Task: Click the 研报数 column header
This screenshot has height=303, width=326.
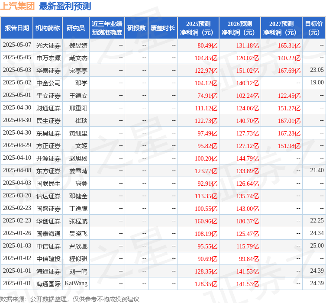Action: point(136,28)
